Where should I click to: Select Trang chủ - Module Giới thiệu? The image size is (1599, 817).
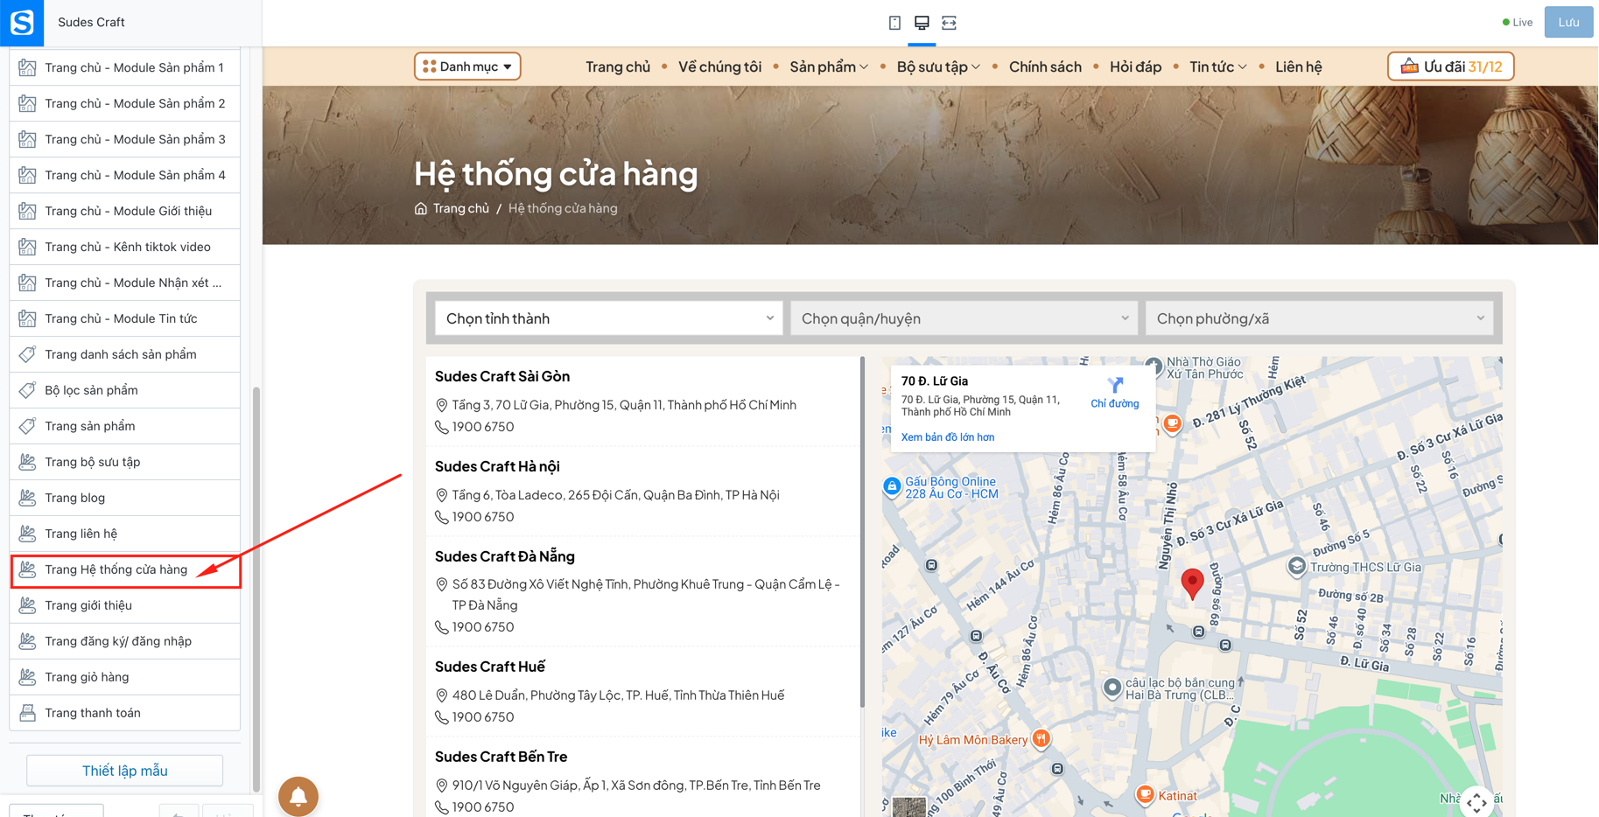125,211
